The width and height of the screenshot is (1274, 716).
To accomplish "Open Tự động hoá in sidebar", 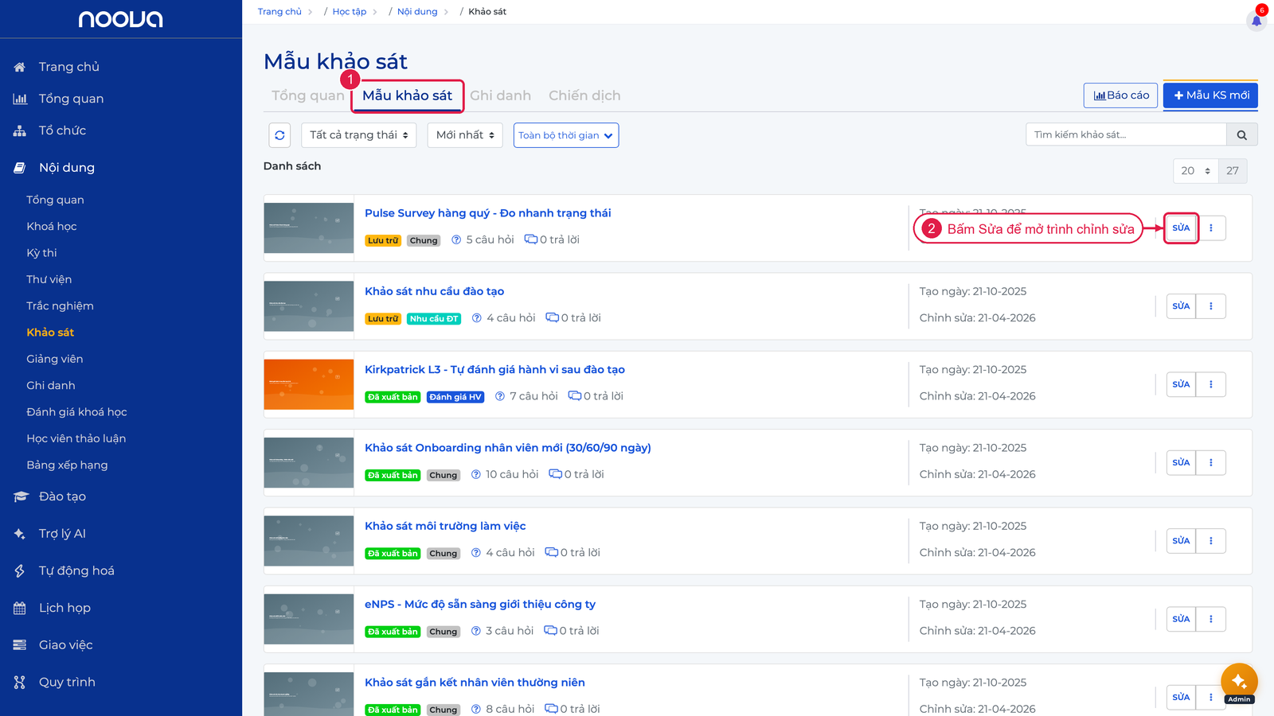I will tap(76, 570).
